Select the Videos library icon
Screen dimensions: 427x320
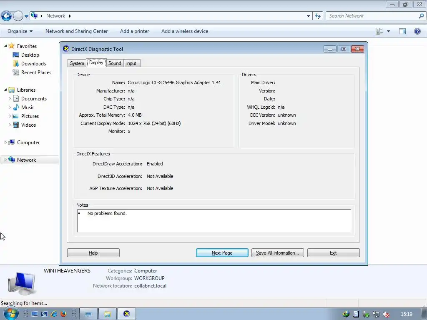click(x=16, y=125)
